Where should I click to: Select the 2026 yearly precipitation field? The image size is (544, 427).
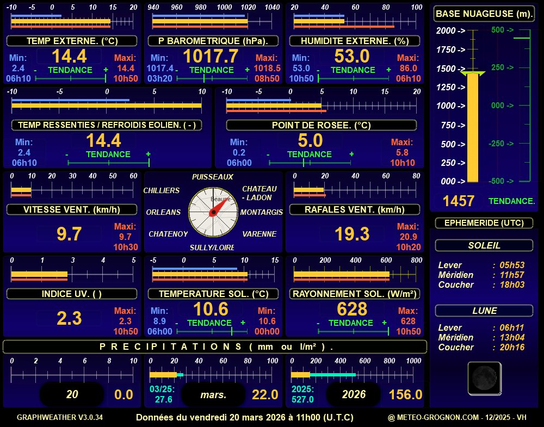click(354, 394)
